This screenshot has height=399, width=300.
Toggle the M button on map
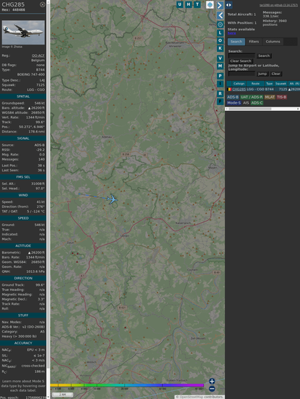coord(220,66)
